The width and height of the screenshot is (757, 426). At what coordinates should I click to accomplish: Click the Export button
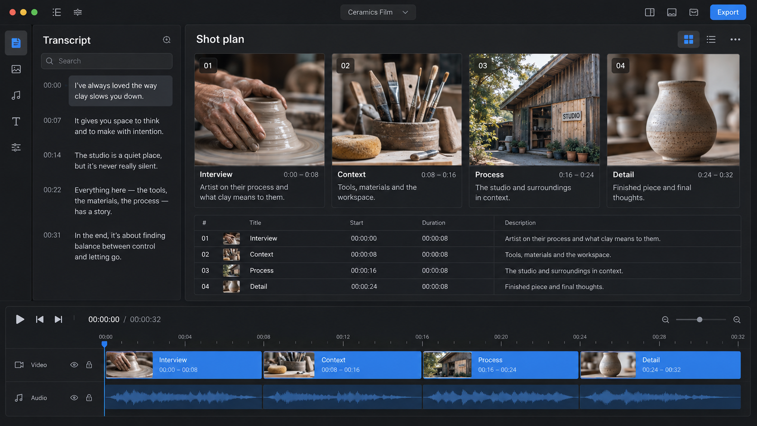[x=728, y=12]
